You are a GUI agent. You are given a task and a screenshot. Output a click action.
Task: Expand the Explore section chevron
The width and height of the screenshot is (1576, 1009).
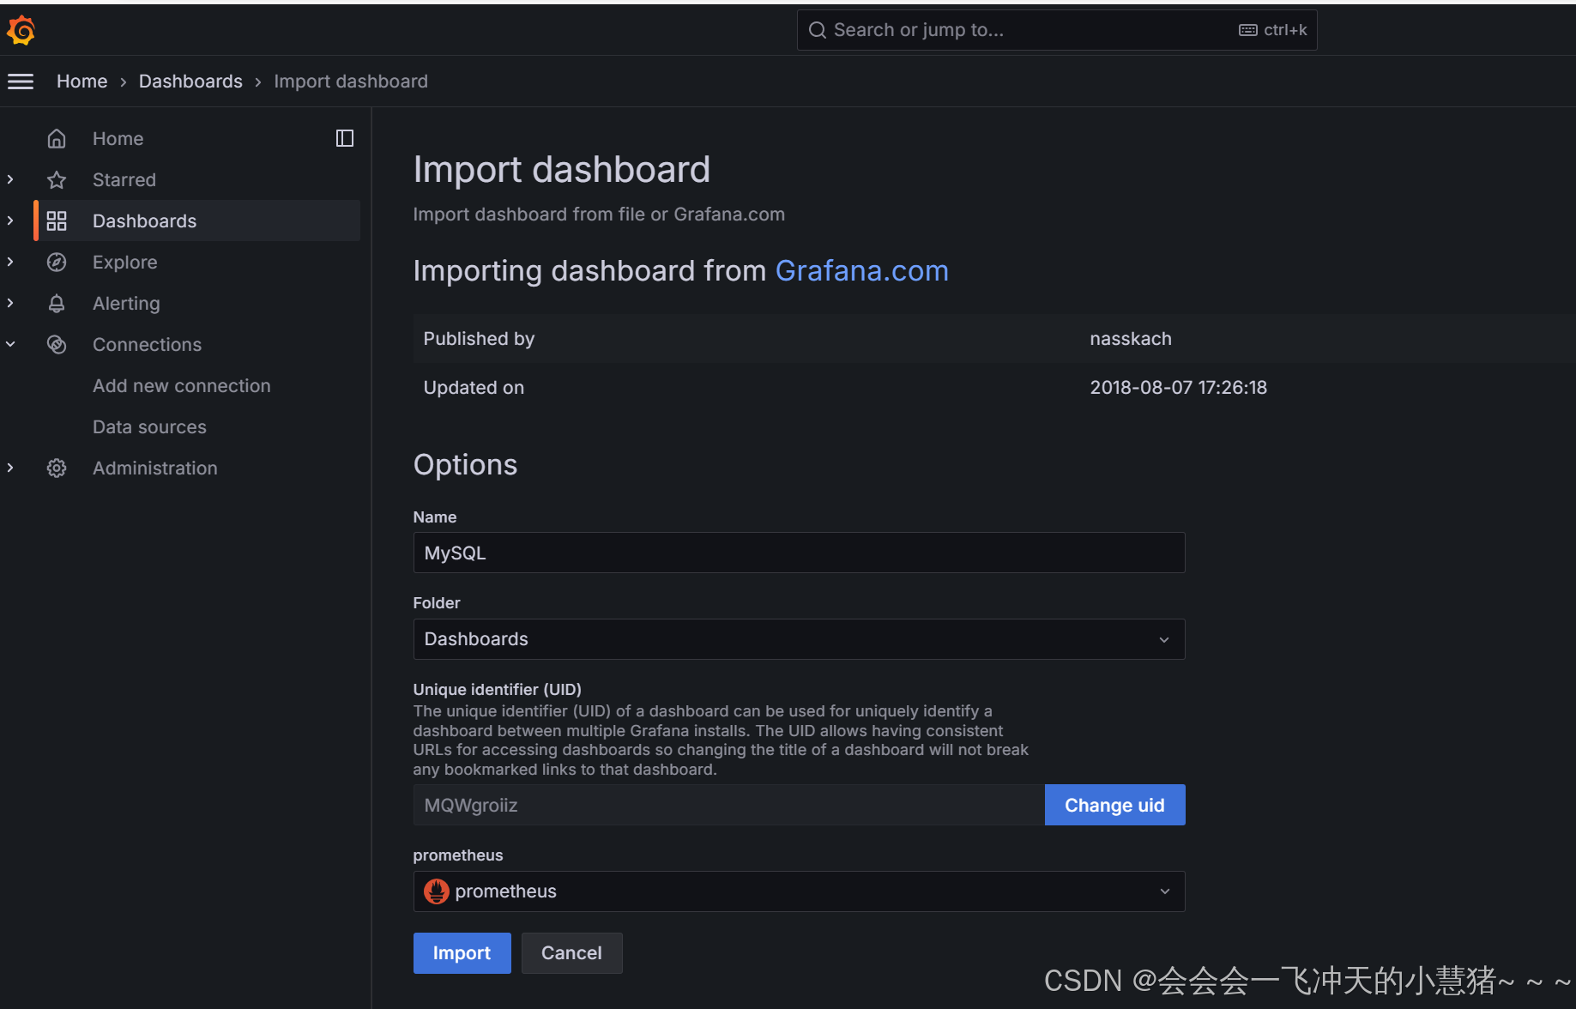click(x=10, y=262)
